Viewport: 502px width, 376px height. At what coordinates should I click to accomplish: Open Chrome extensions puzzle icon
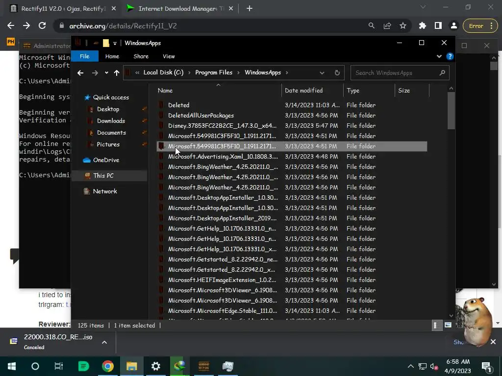point(423,25)
